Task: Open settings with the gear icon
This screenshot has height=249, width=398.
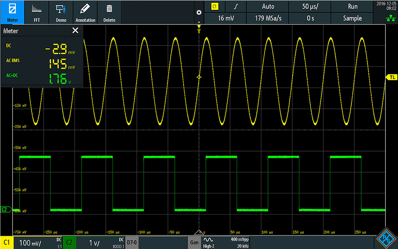Action: coord(198,12)
